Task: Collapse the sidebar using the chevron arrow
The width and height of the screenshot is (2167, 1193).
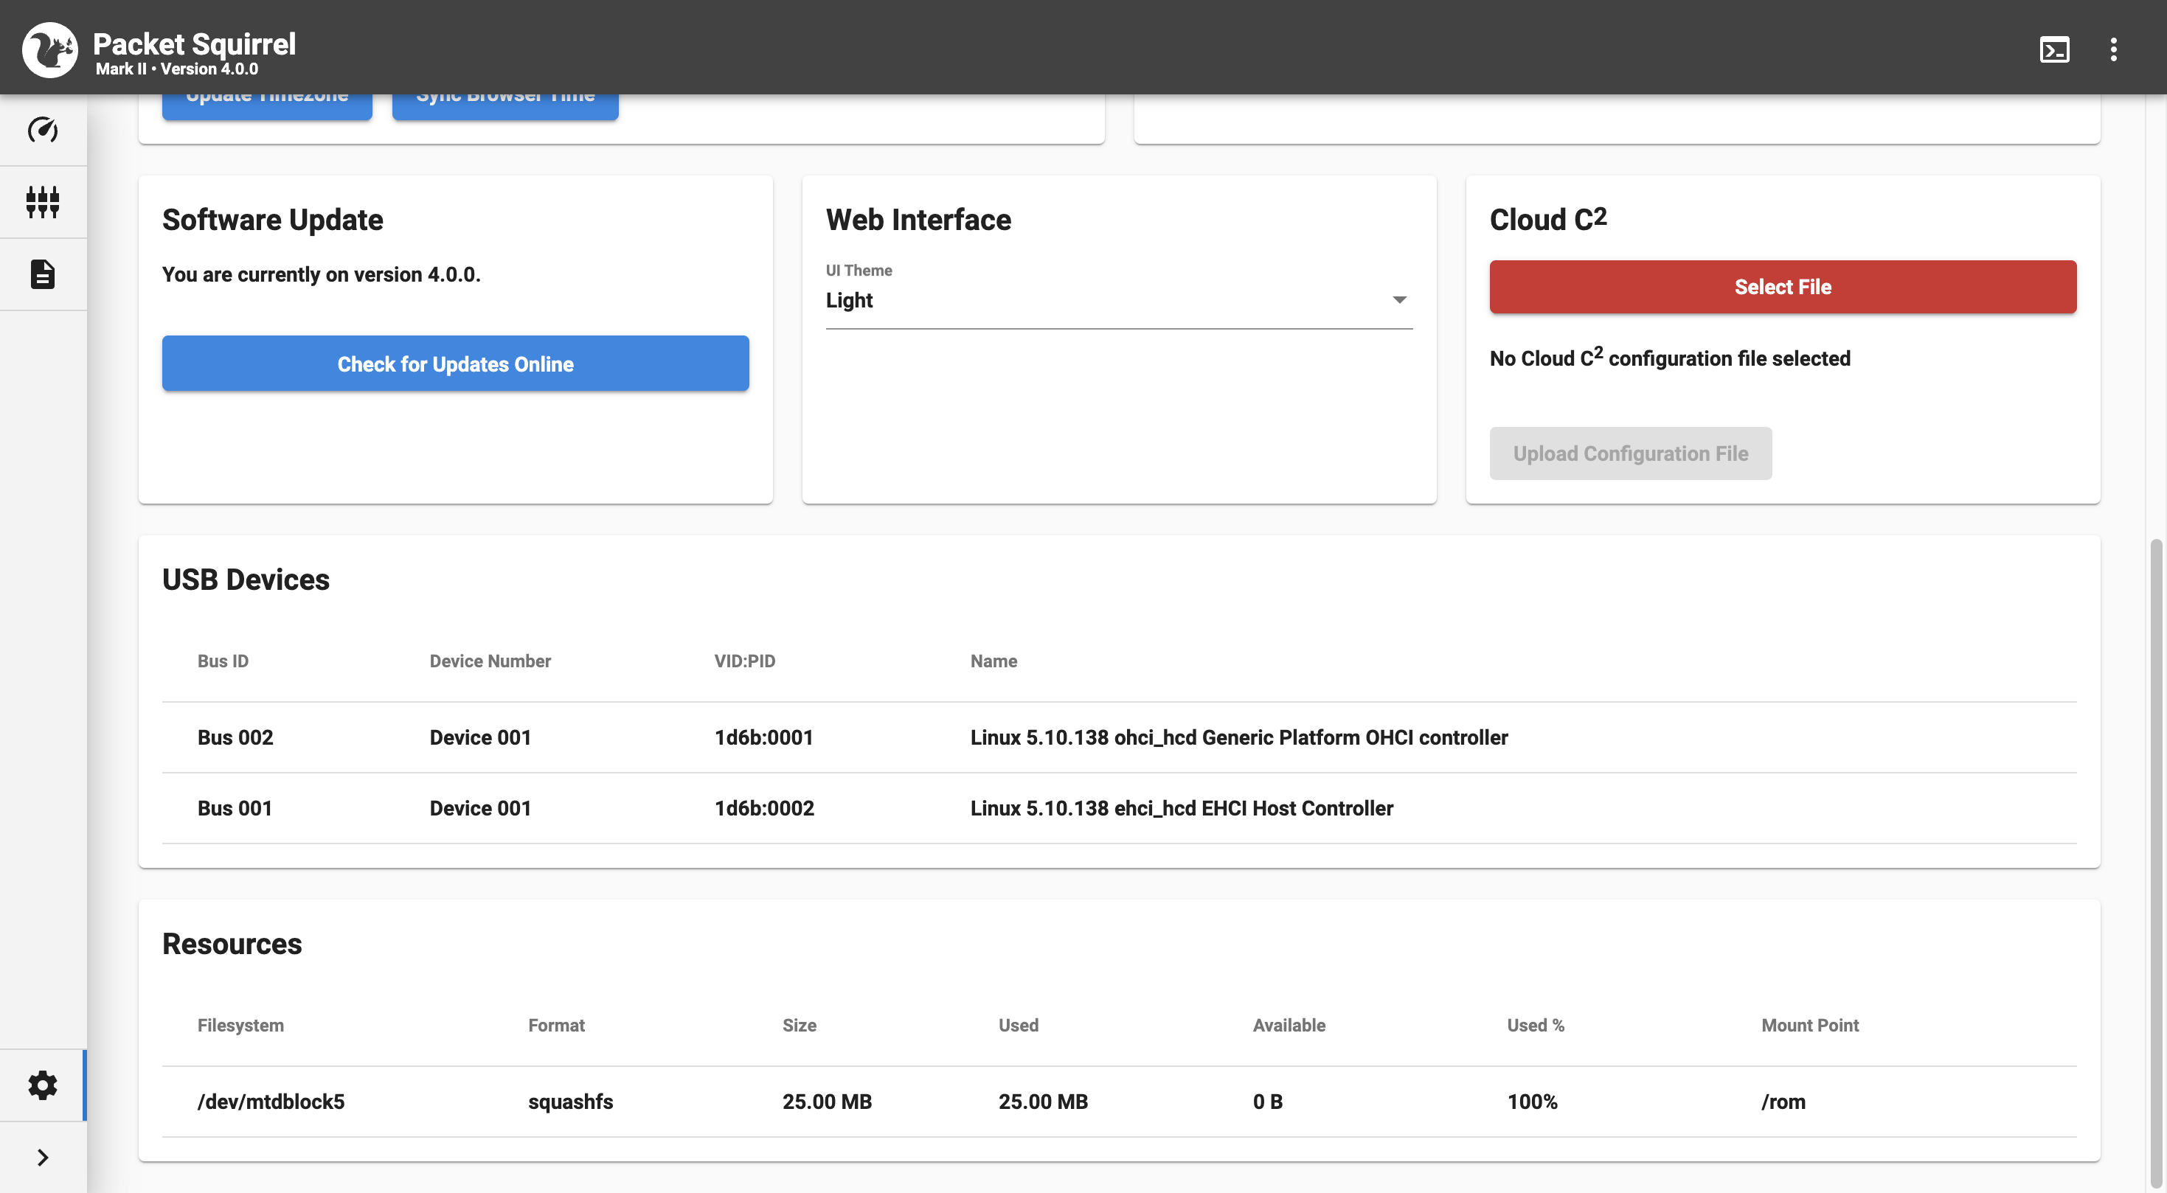Action: click(x=43, y=1157)
